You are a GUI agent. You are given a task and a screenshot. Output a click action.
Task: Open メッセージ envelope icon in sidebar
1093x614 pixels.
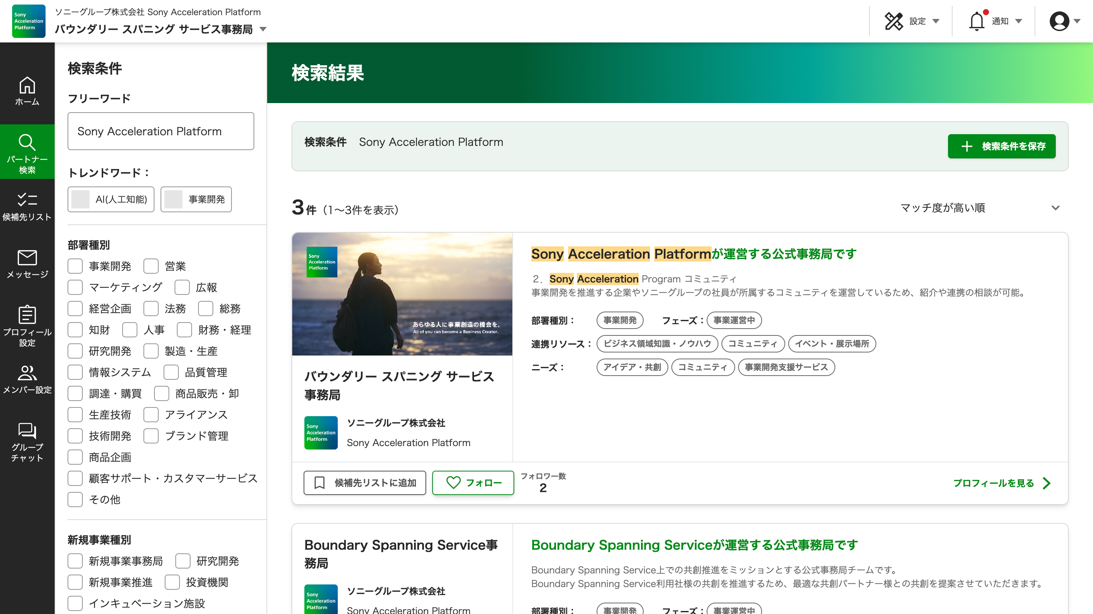pos(27,258)
